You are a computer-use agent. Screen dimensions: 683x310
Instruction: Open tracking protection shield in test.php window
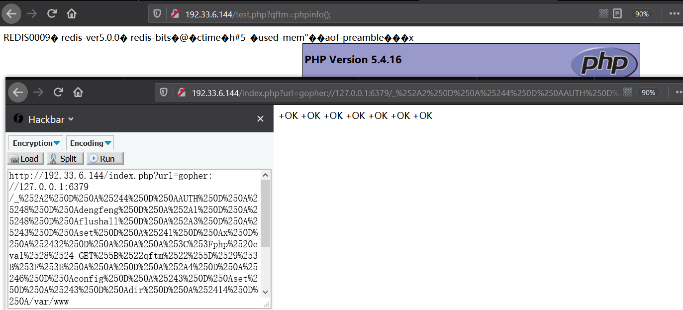157,14
